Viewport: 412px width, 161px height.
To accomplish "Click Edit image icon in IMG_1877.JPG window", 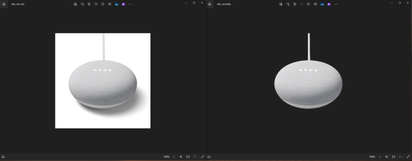I will click(75, 4).
